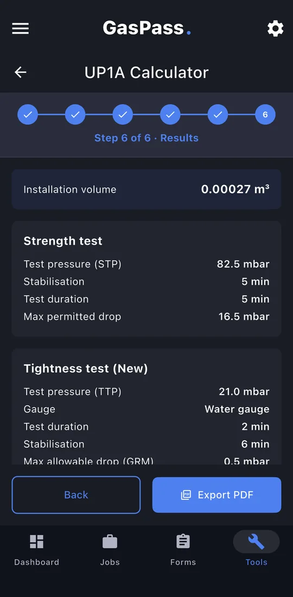The image size is (293, 597).
Task: Tap the Strength test results card heading
Action: (63, 241)
